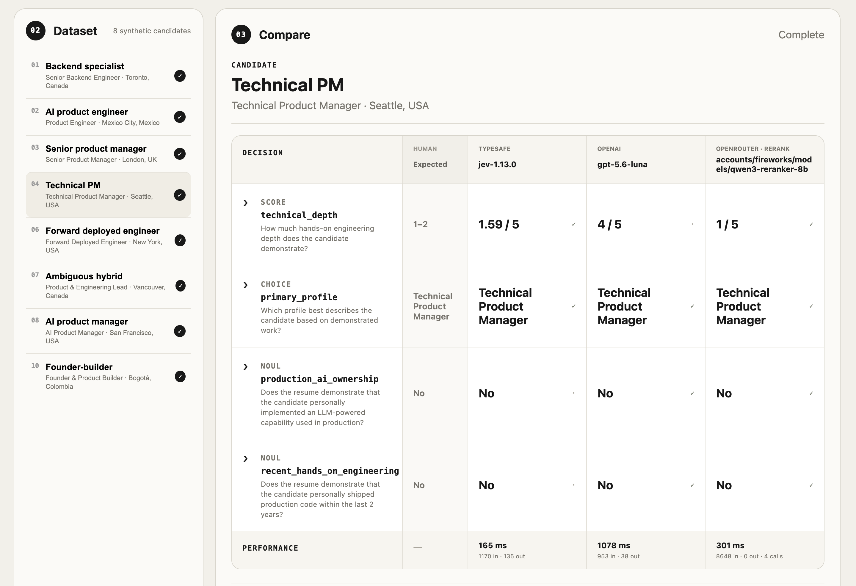Screen dimensions: 856x586
Task: Click the 1.59 / 5 score value
Action: click(499, 224)
